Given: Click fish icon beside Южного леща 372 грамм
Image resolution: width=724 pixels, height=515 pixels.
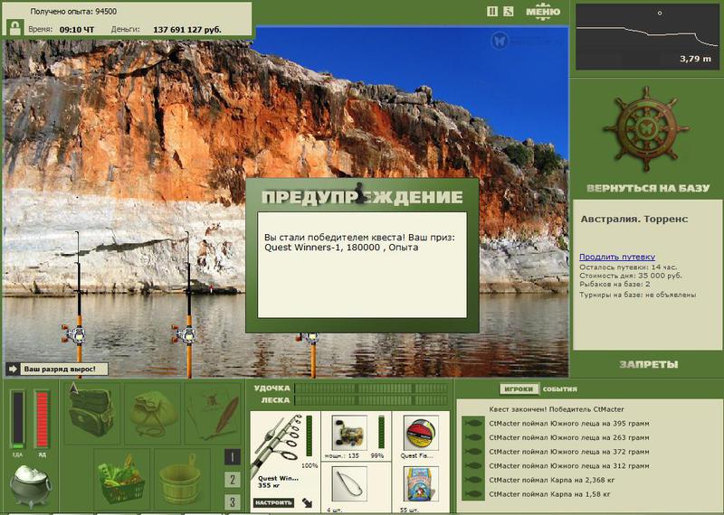Looking at the screenshot, I should pos(473,452).
